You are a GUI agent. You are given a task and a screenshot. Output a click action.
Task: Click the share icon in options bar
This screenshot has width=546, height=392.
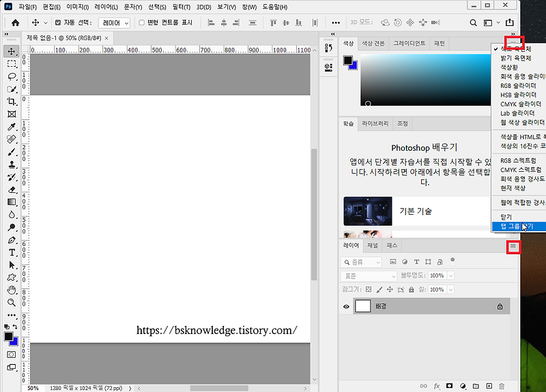point(509,22)
